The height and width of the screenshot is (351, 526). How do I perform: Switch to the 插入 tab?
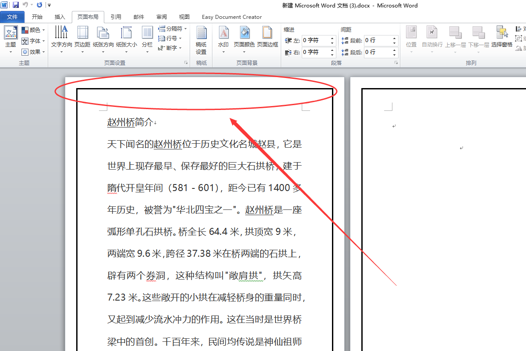tap(60, 17)
